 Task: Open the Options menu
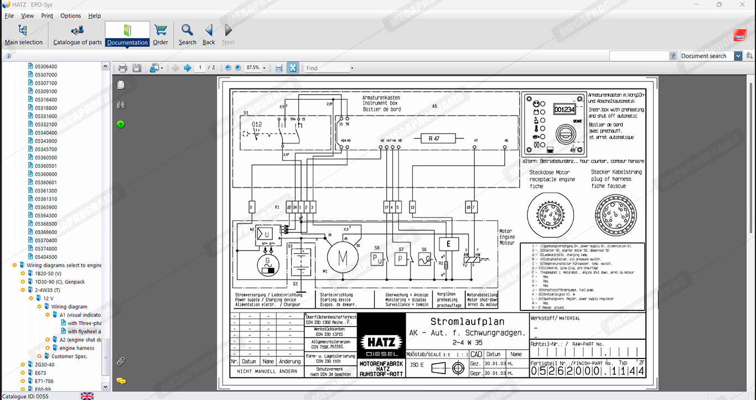click(x=70, y=16)
